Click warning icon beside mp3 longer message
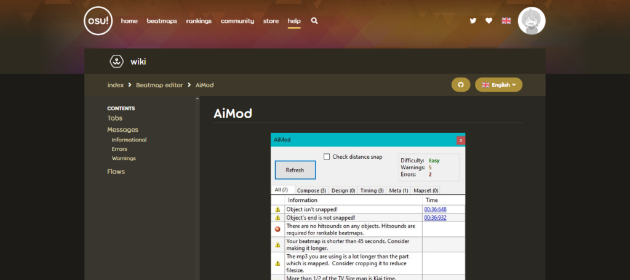The height and width of the screenshot is (280, 630). (277, 263)
